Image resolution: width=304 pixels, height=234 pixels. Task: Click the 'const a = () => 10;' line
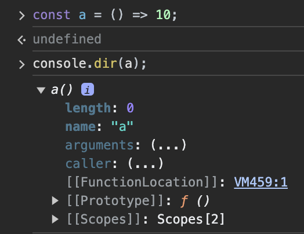click(105, 15)
